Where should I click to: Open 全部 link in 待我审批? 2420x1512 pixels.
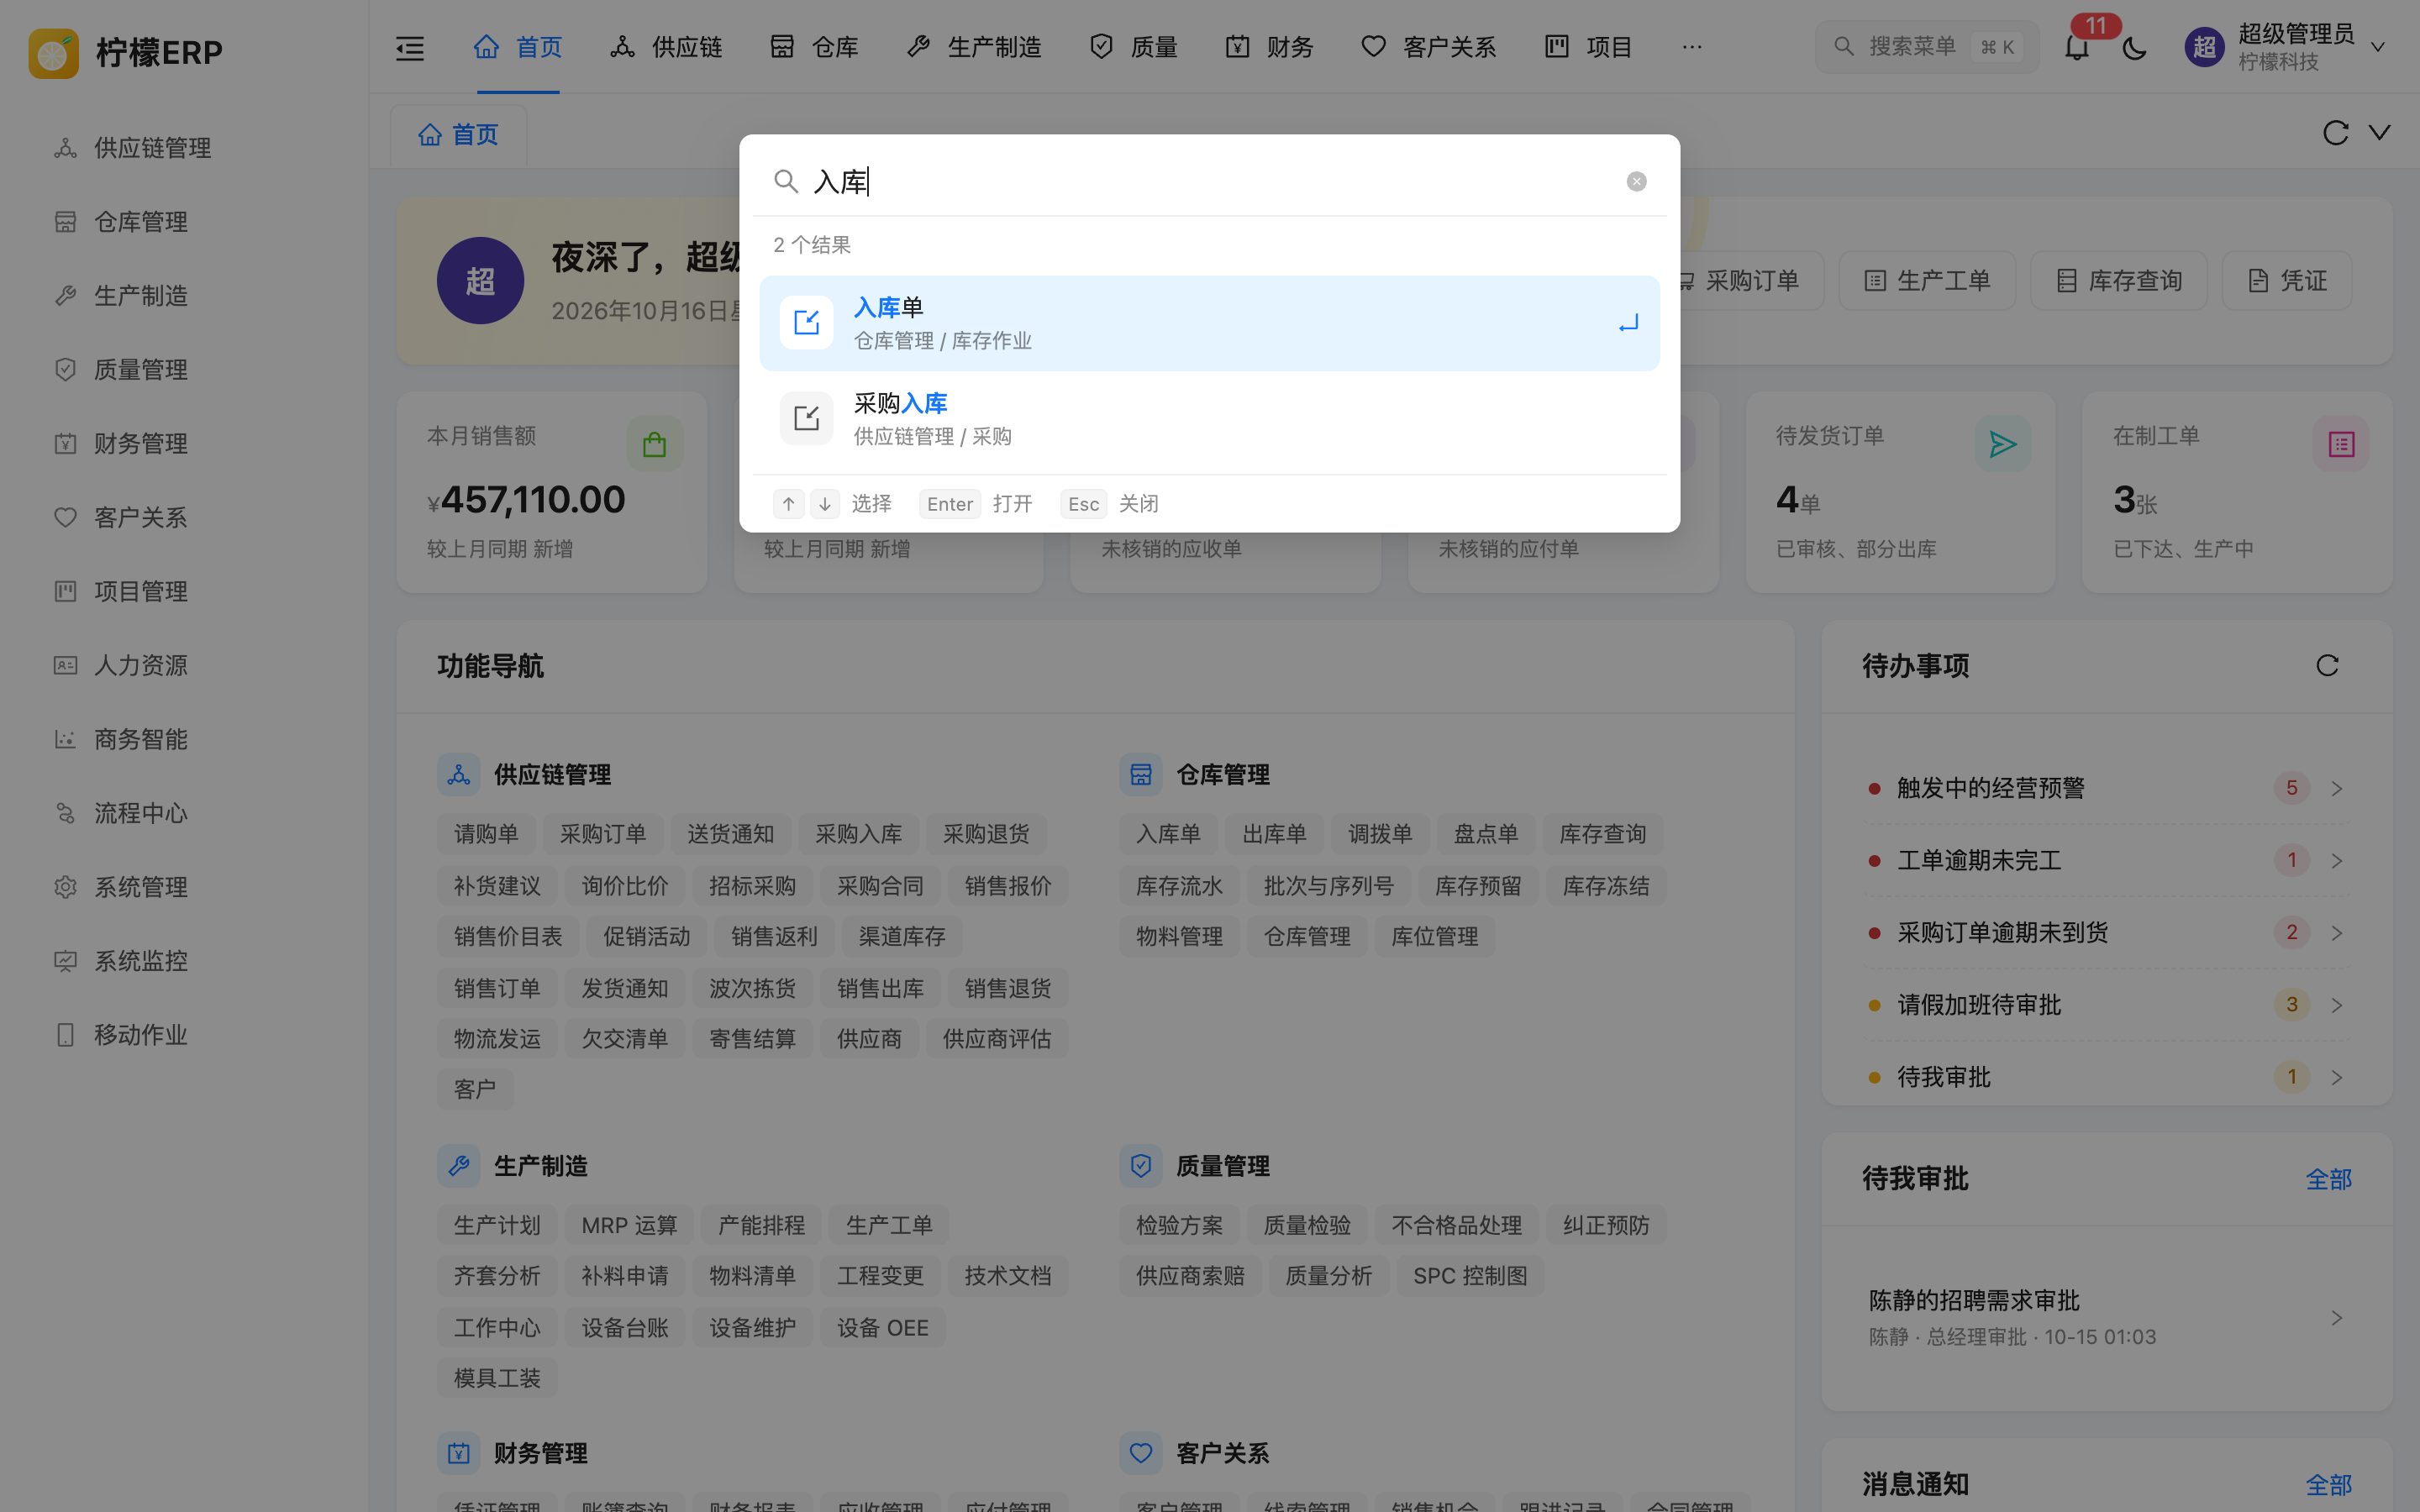(x=2328, y=1179)
